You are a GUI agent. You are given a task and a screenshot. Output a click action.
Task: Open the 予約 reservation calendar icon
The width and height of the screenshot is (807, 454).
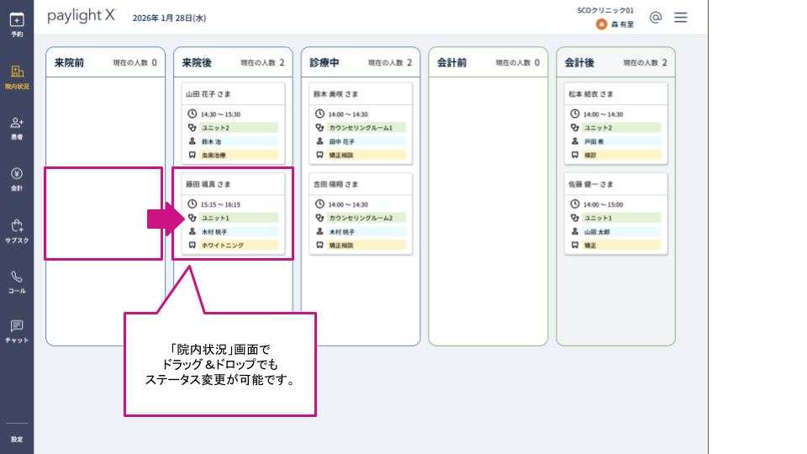(17, 24)
